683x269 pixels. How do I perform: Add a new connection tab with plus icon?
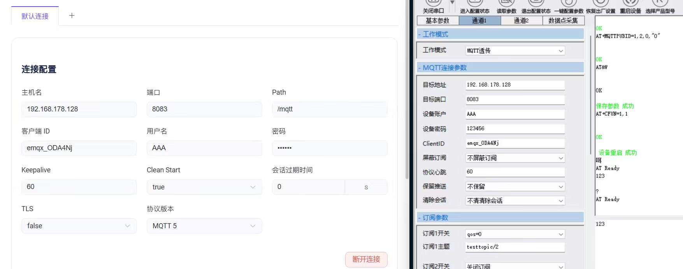pyautogui.click(x=72, y=16)
